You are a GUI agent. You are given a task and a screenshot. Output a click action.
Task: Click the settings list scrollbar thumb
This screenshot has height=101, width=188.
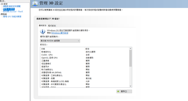coord(131,58)
